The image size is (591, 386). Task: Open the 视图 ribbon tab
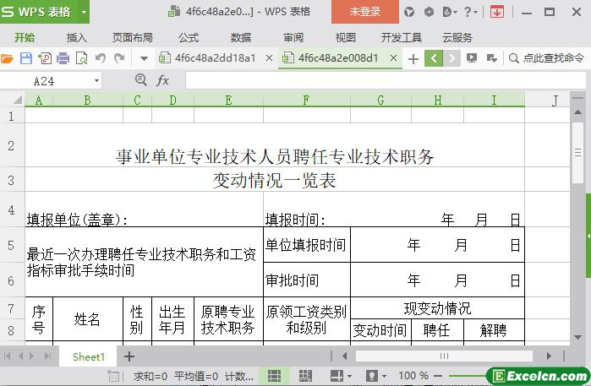pos(345,38)
